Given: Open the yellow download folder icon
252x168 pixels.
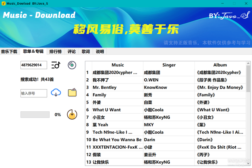Looking at the screenshot, I should click(72, 92).
